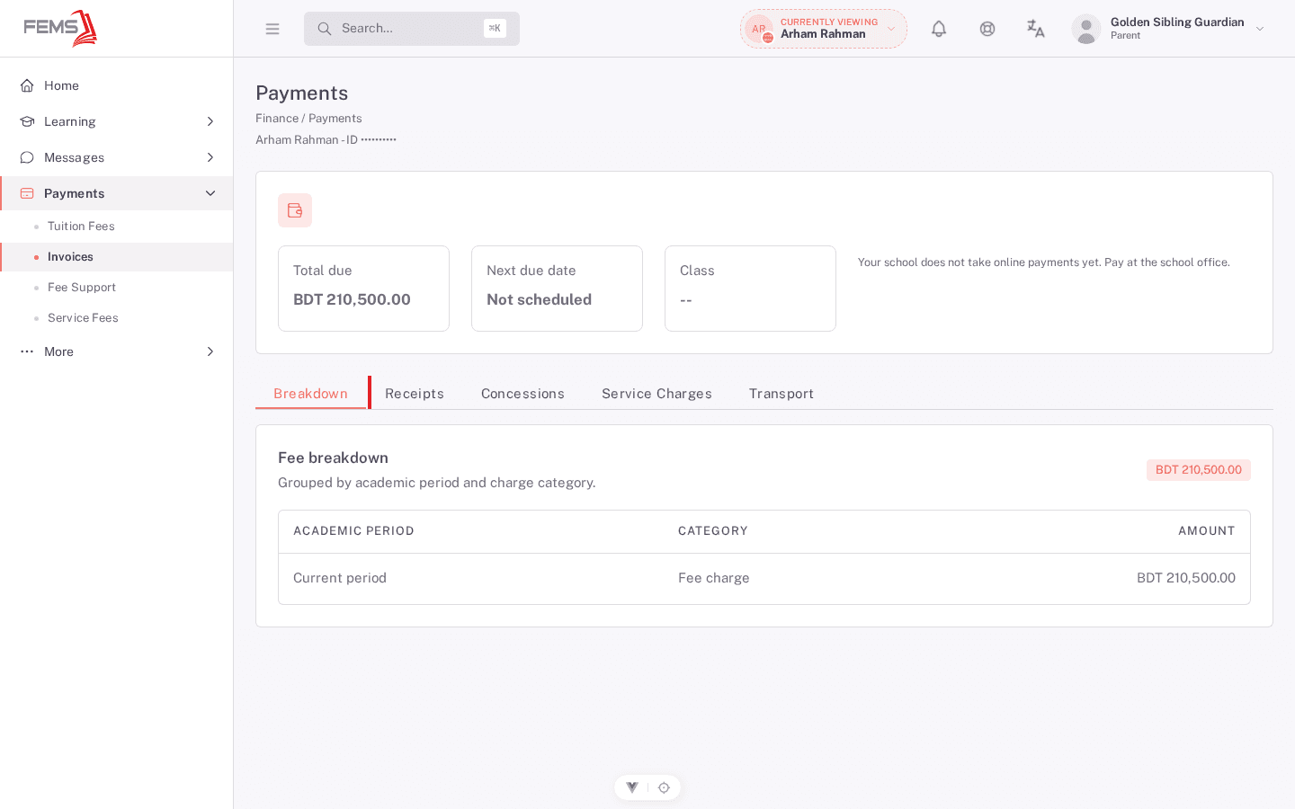Click the pink wallet icon
The width and height of the screenshot is (1295, 809).
pyautogui.click(x=295, y=210)
